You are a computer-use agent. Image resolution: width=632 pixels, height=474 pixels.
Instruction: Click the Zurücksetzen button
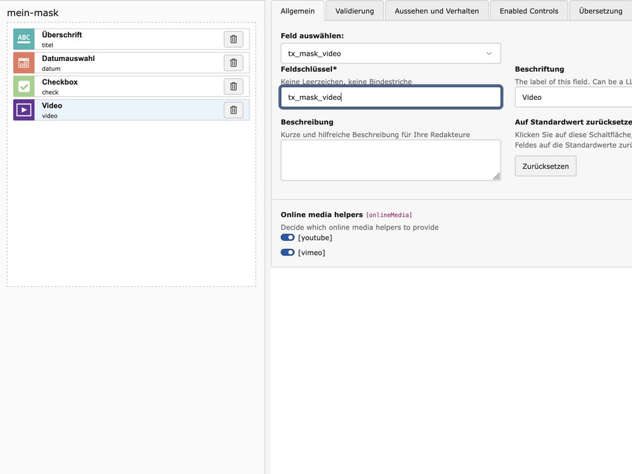click(545, 166)
